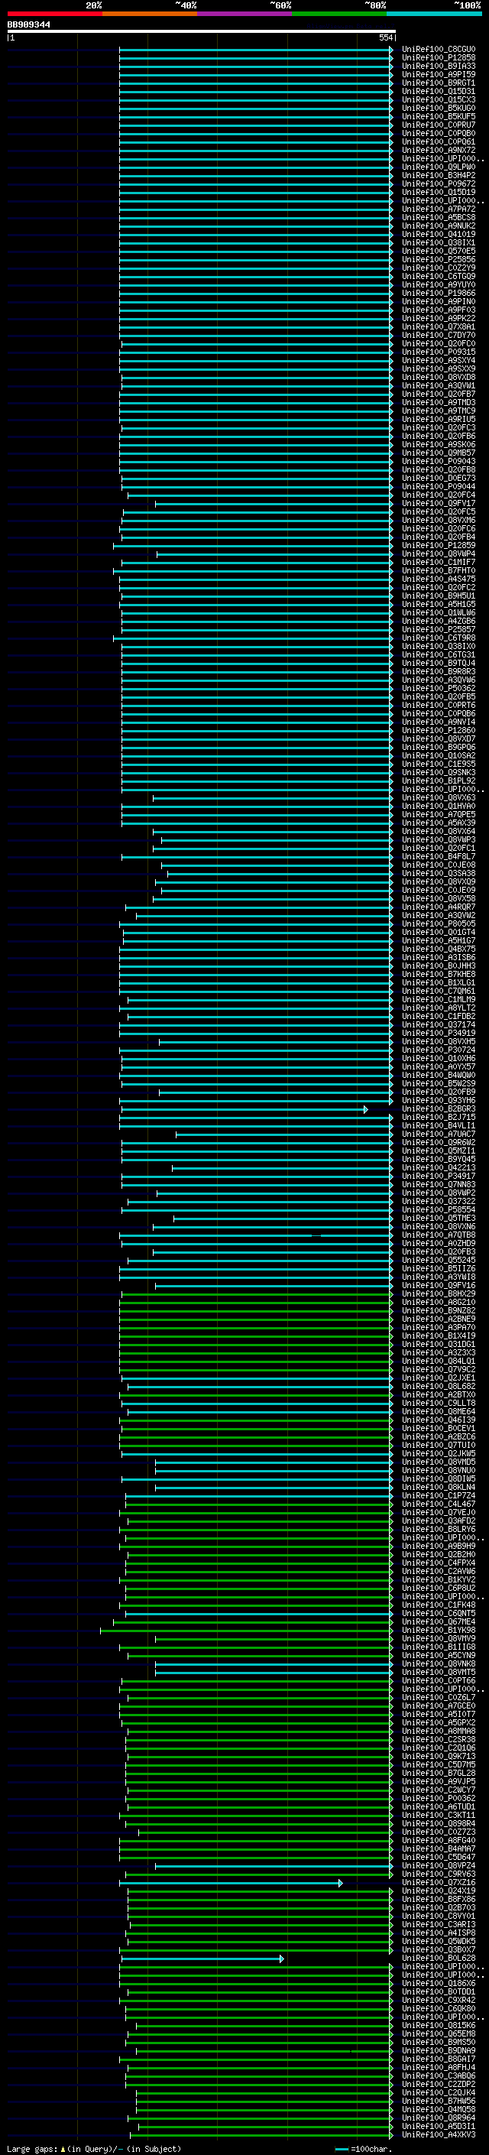This screenshot has height=2155, width=489.
Task: Choose hit label UniRef100_A2BNE9
Action: click(x=438, y=1319)
